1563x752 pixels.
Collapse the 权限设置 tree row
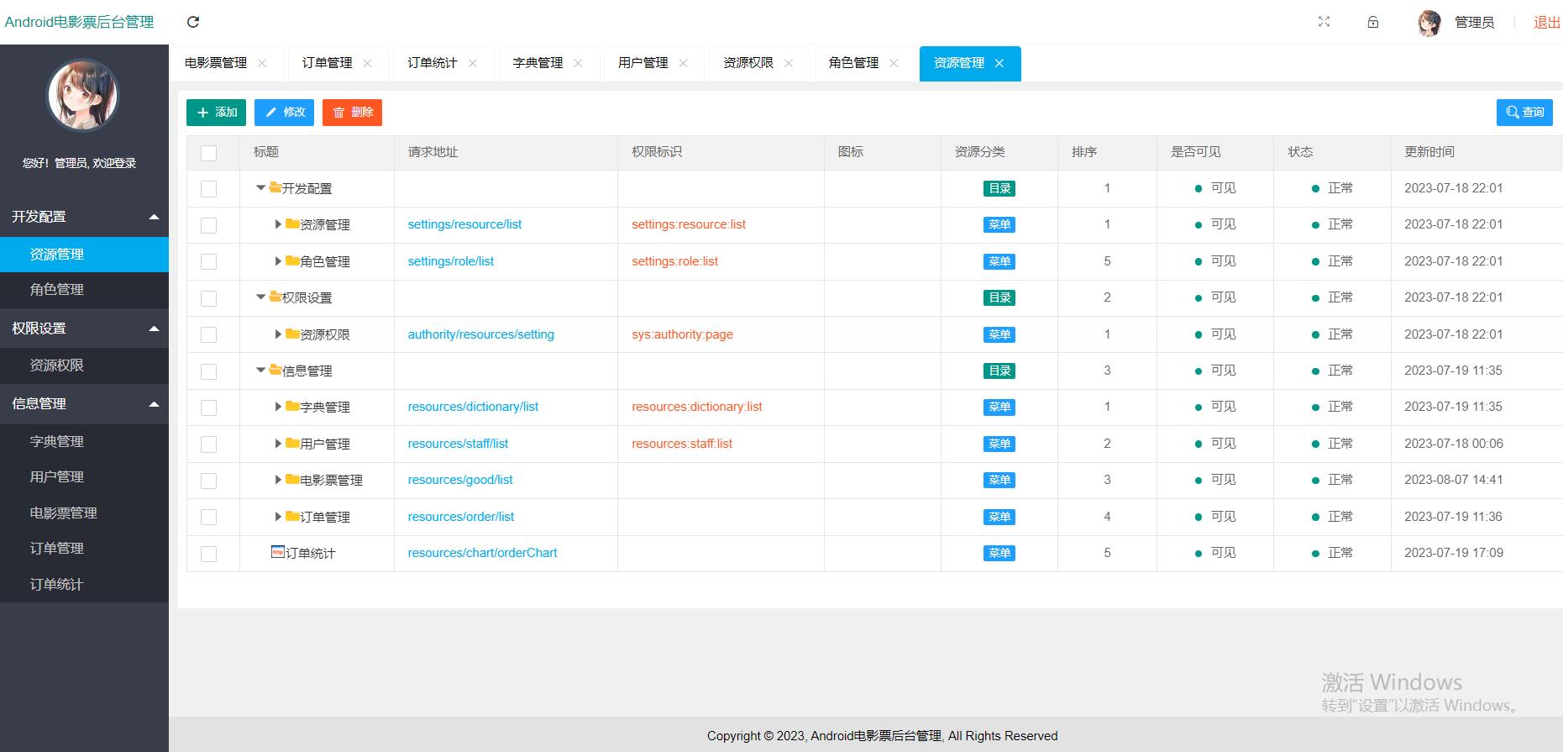[261, 297]
